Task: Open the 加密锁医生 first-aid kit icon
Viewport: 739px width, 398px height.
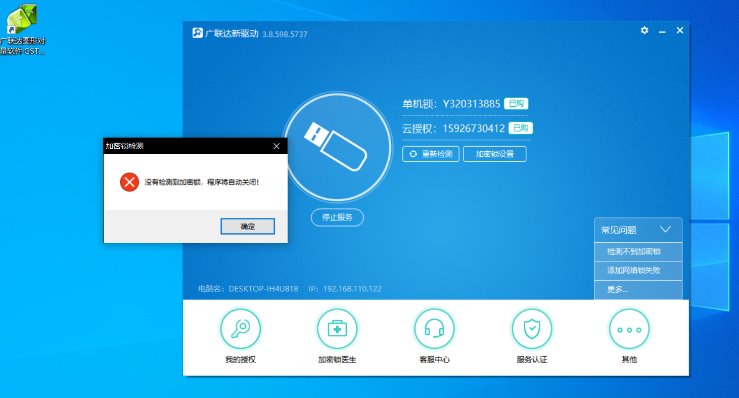Action: click(x=337, y=329)
